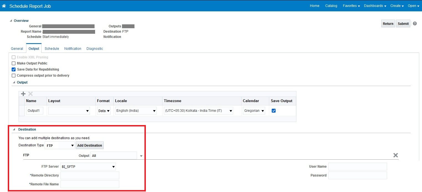Collapse the Overview section triangle

point(11,21)
